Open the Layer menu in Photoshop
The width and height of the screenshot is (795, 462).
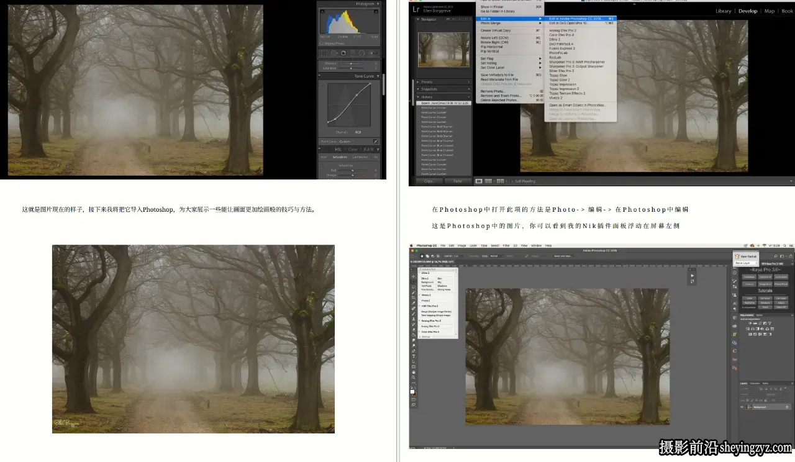[x=473, y=246]
